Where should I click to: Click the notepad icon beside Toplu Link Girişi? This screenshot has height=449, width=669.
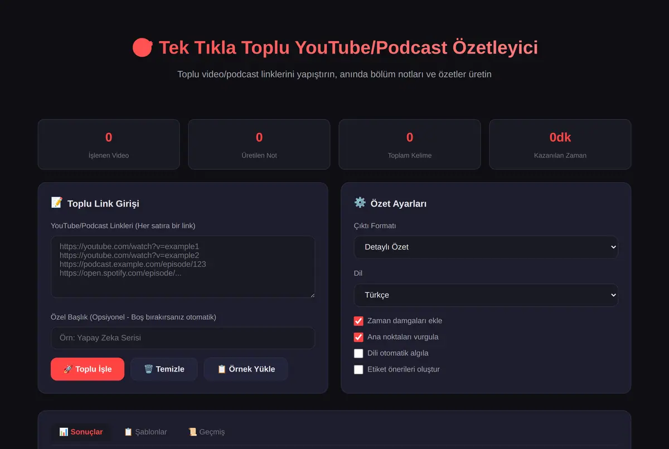56,203
